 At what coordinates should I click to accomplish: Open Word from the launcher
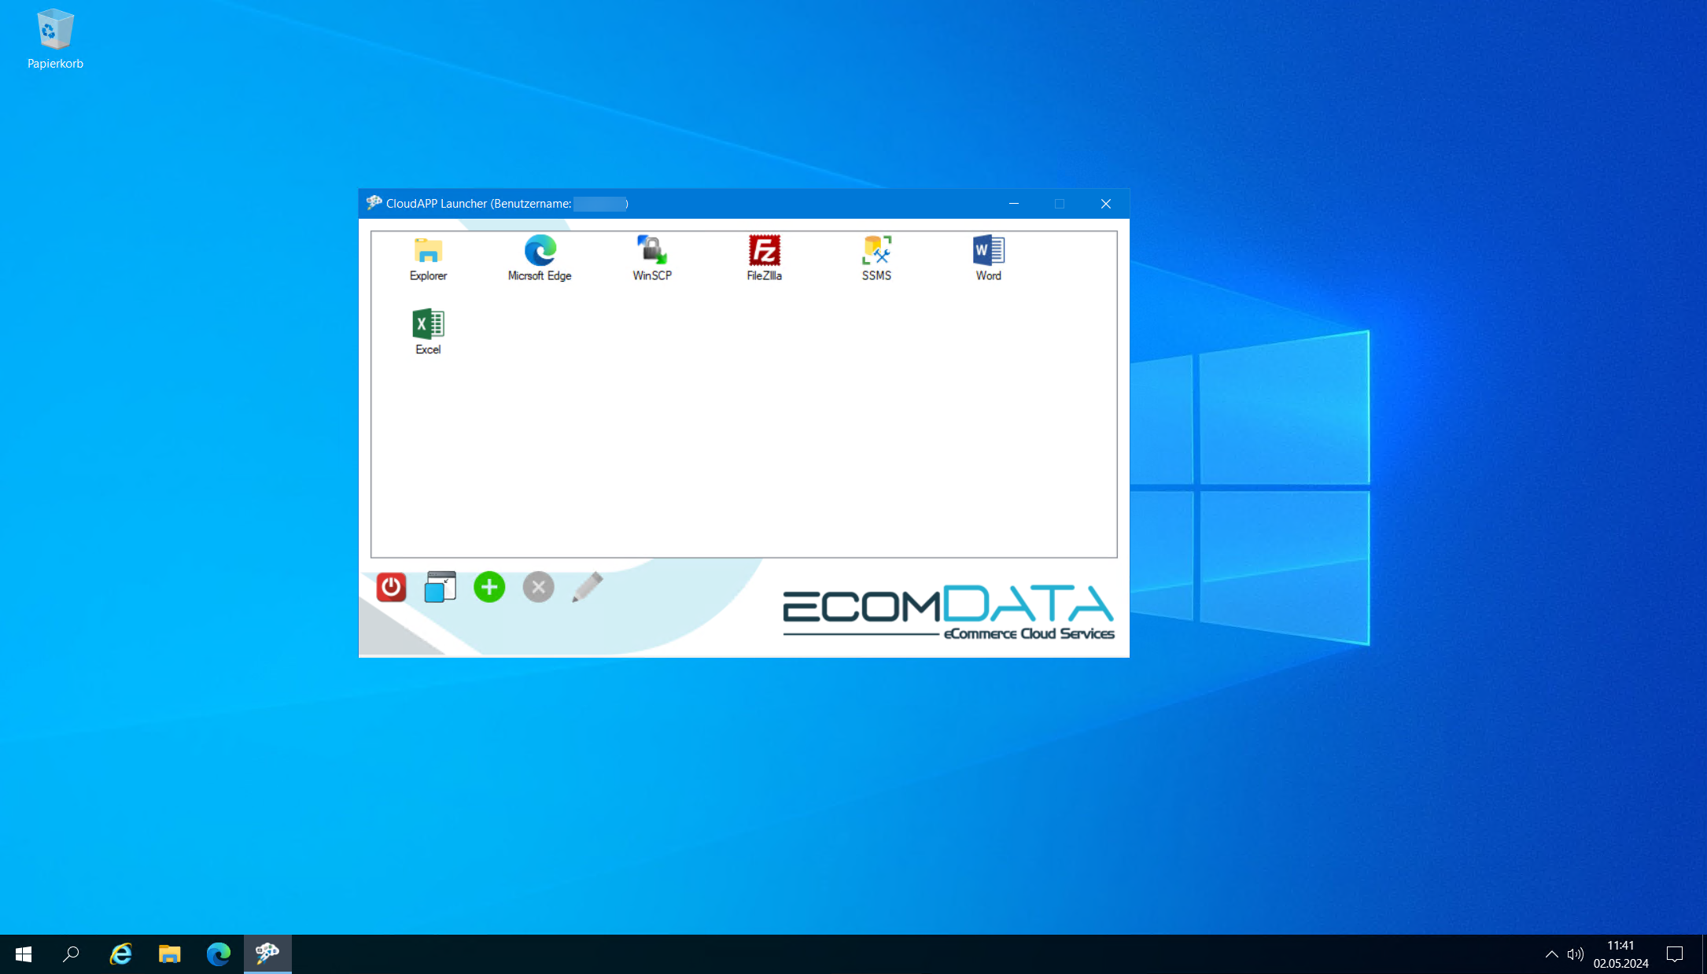click(x=989, y=259)
